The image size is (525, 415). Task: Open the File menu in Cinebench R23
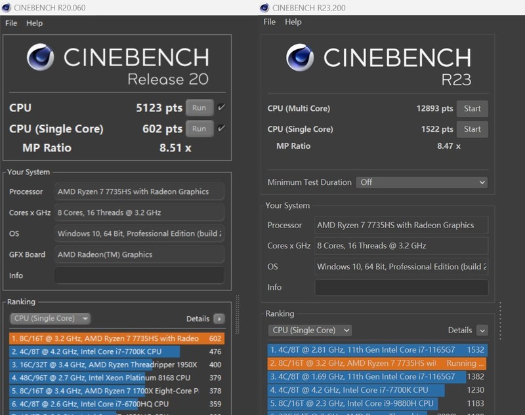(270, 22)
